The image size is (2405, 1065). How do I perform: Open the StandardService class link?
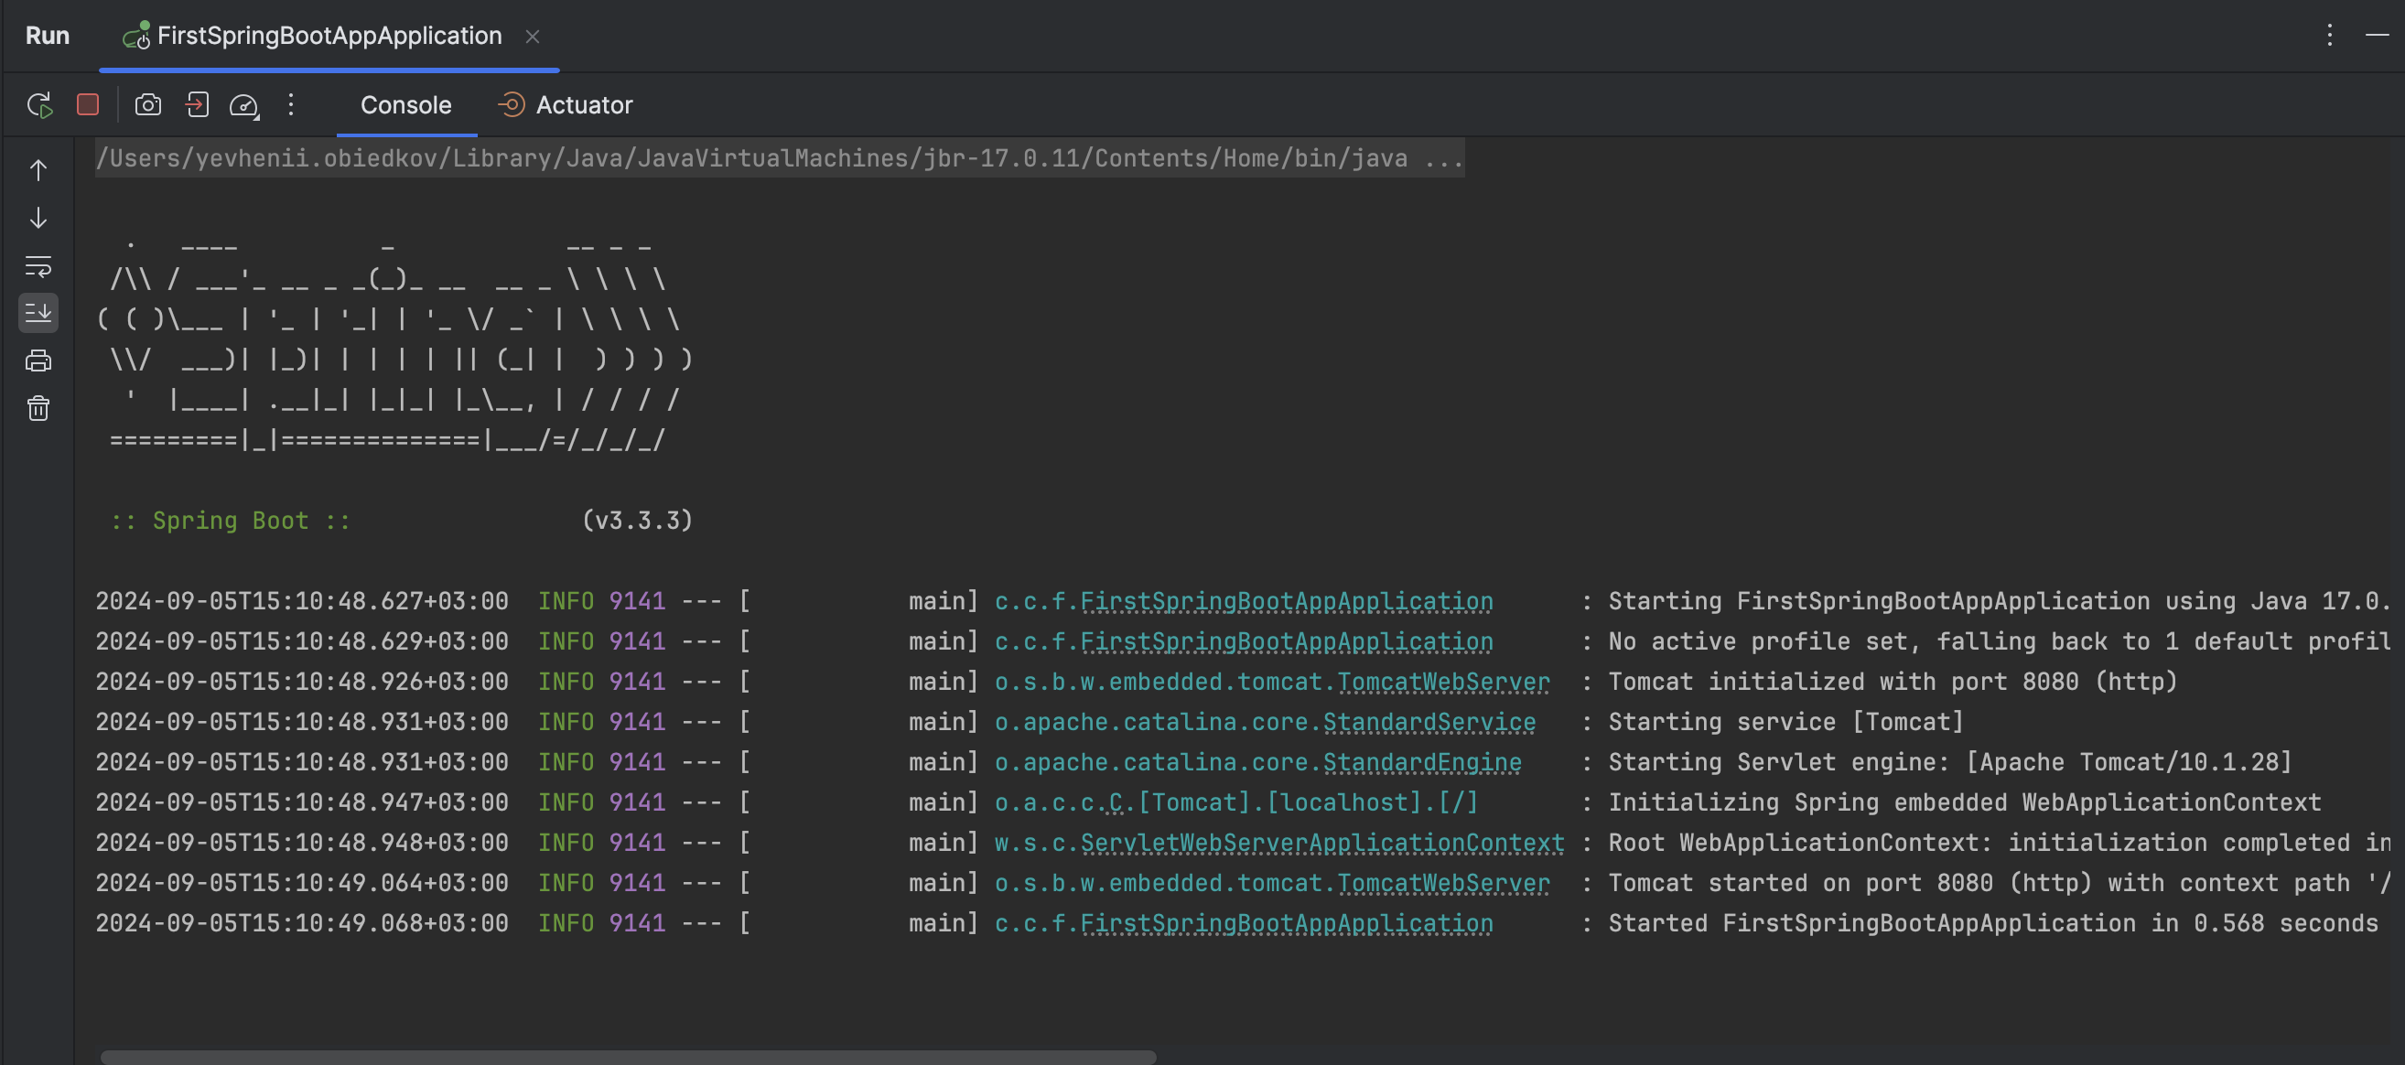(x=1429, y=722)
